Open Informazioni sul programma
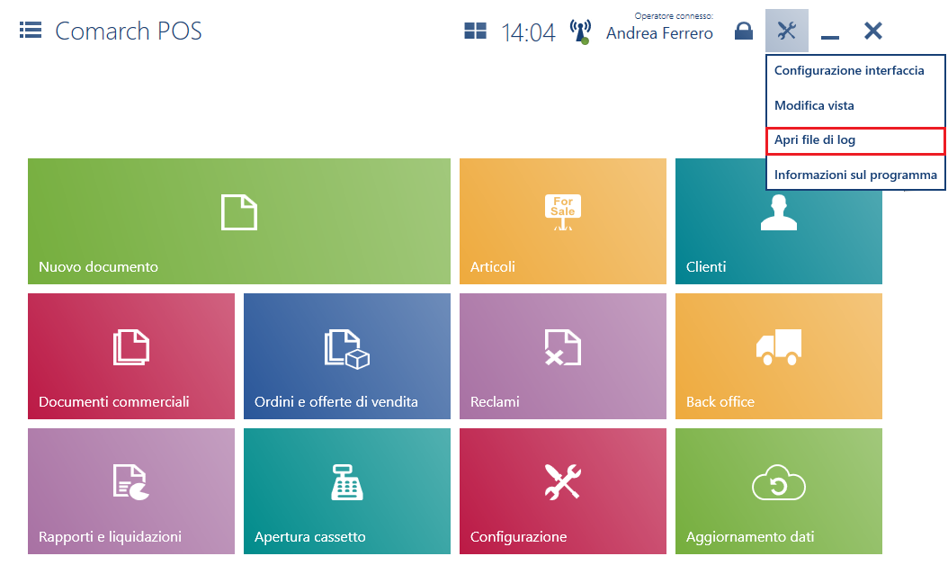The height and width of the screenshot is (583, 948). click(x=855, y=175)
